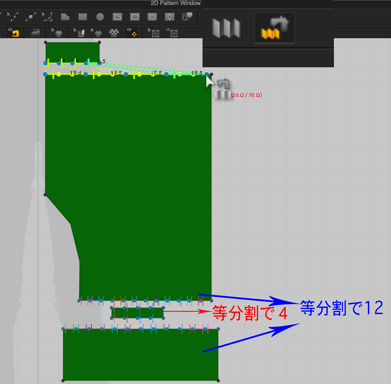Viewport: 391px width, 384px height.
Task: Select the Circle pattern tool
Action: [100, 17]
